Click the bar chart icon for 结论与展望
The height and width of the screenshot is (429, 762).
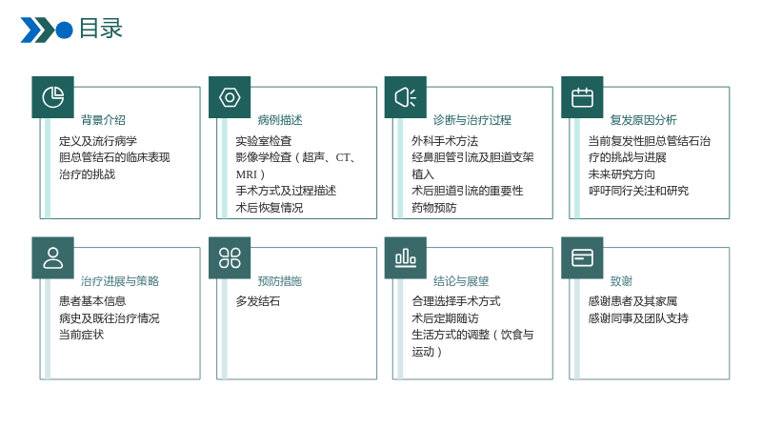[x=406, y=257]
